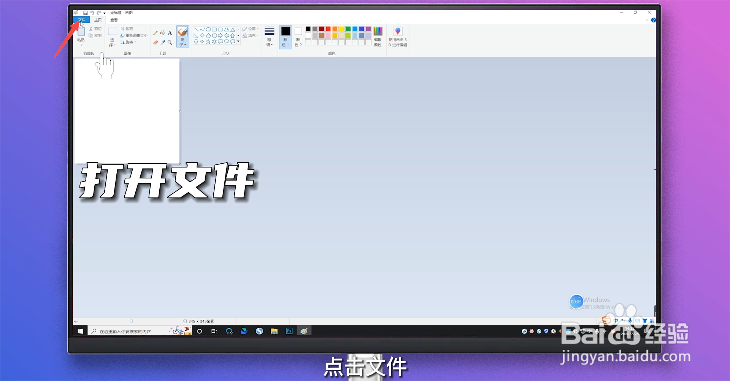Select the Down arrow shape

[x=196, y=42]
